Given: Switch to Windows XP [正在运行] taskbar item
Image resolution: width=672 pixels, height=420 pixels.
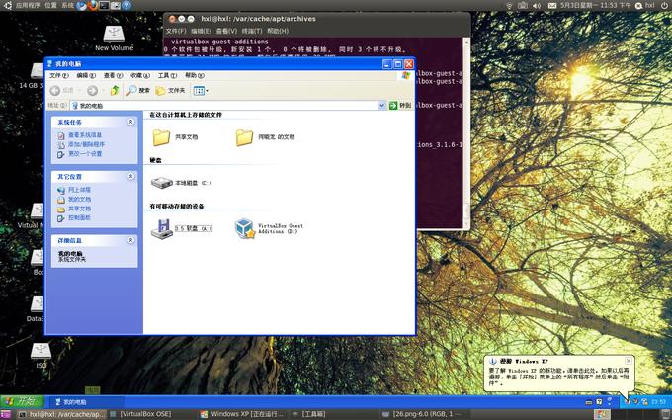Looking at the screenshot, I should 242,414.
